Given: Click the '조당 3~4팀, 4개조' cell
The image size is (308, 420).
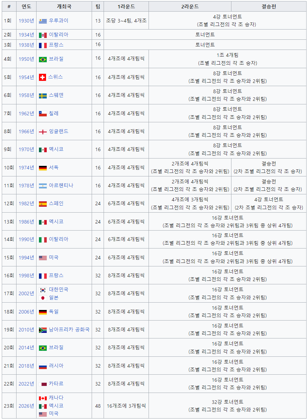Looking at the screenshot, I should click(x=126, y=21).
